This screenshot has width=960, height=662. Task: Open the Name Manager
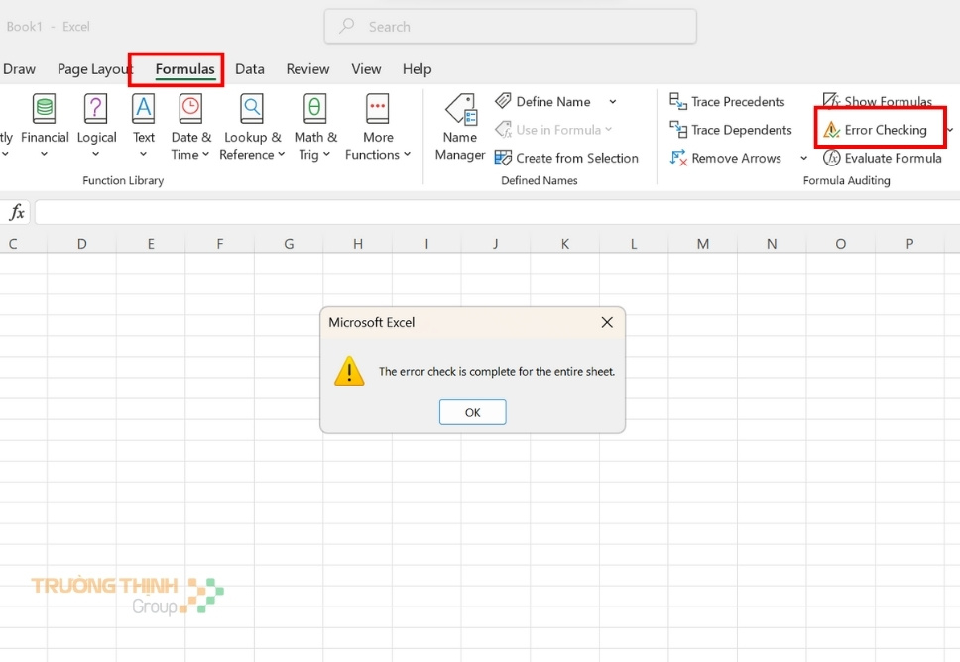(460, 126)
